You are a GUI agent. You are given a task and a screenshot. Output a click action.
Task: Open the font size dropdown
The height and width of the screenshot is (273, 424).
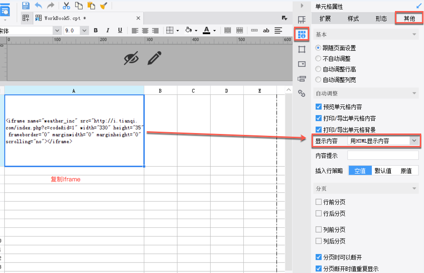point(84,30)
